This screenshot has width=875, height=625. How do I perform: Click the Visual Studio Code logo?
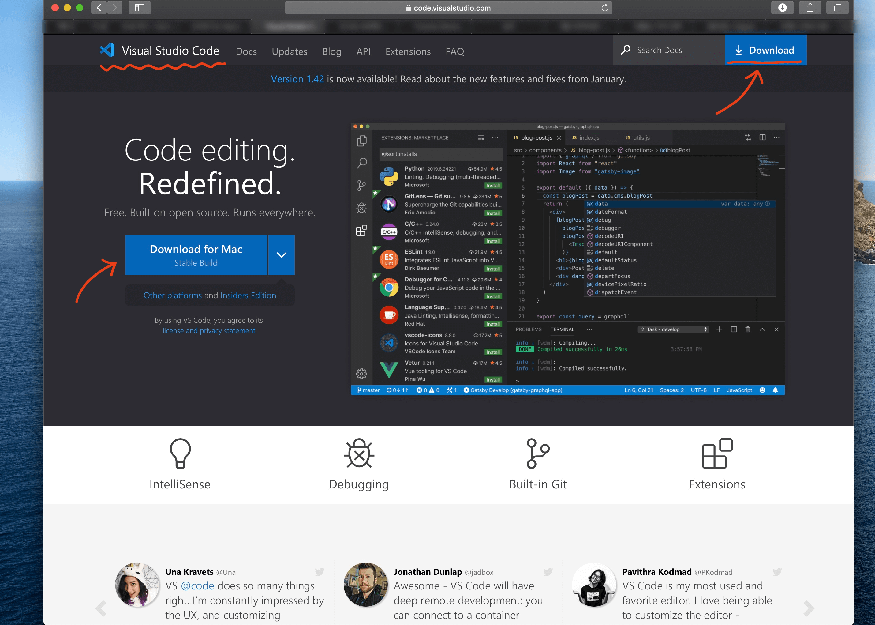click(x=107, y=51)
